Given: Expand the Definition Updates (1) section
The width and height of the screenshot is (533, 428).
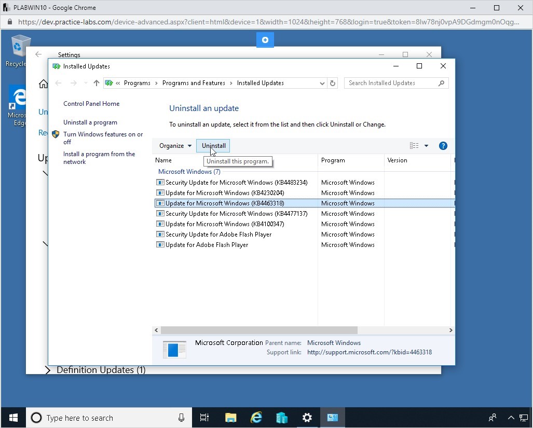Looking at the screenshot, I should [x=48, y=370].
